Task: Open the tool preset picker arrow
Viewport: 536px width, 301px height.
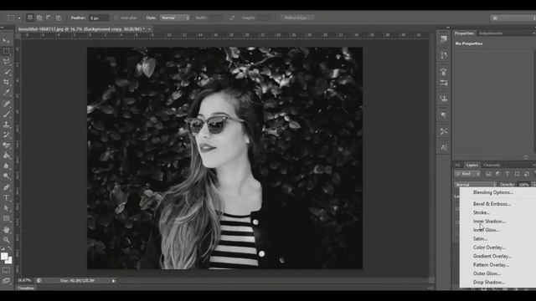Action: point(18,18)
